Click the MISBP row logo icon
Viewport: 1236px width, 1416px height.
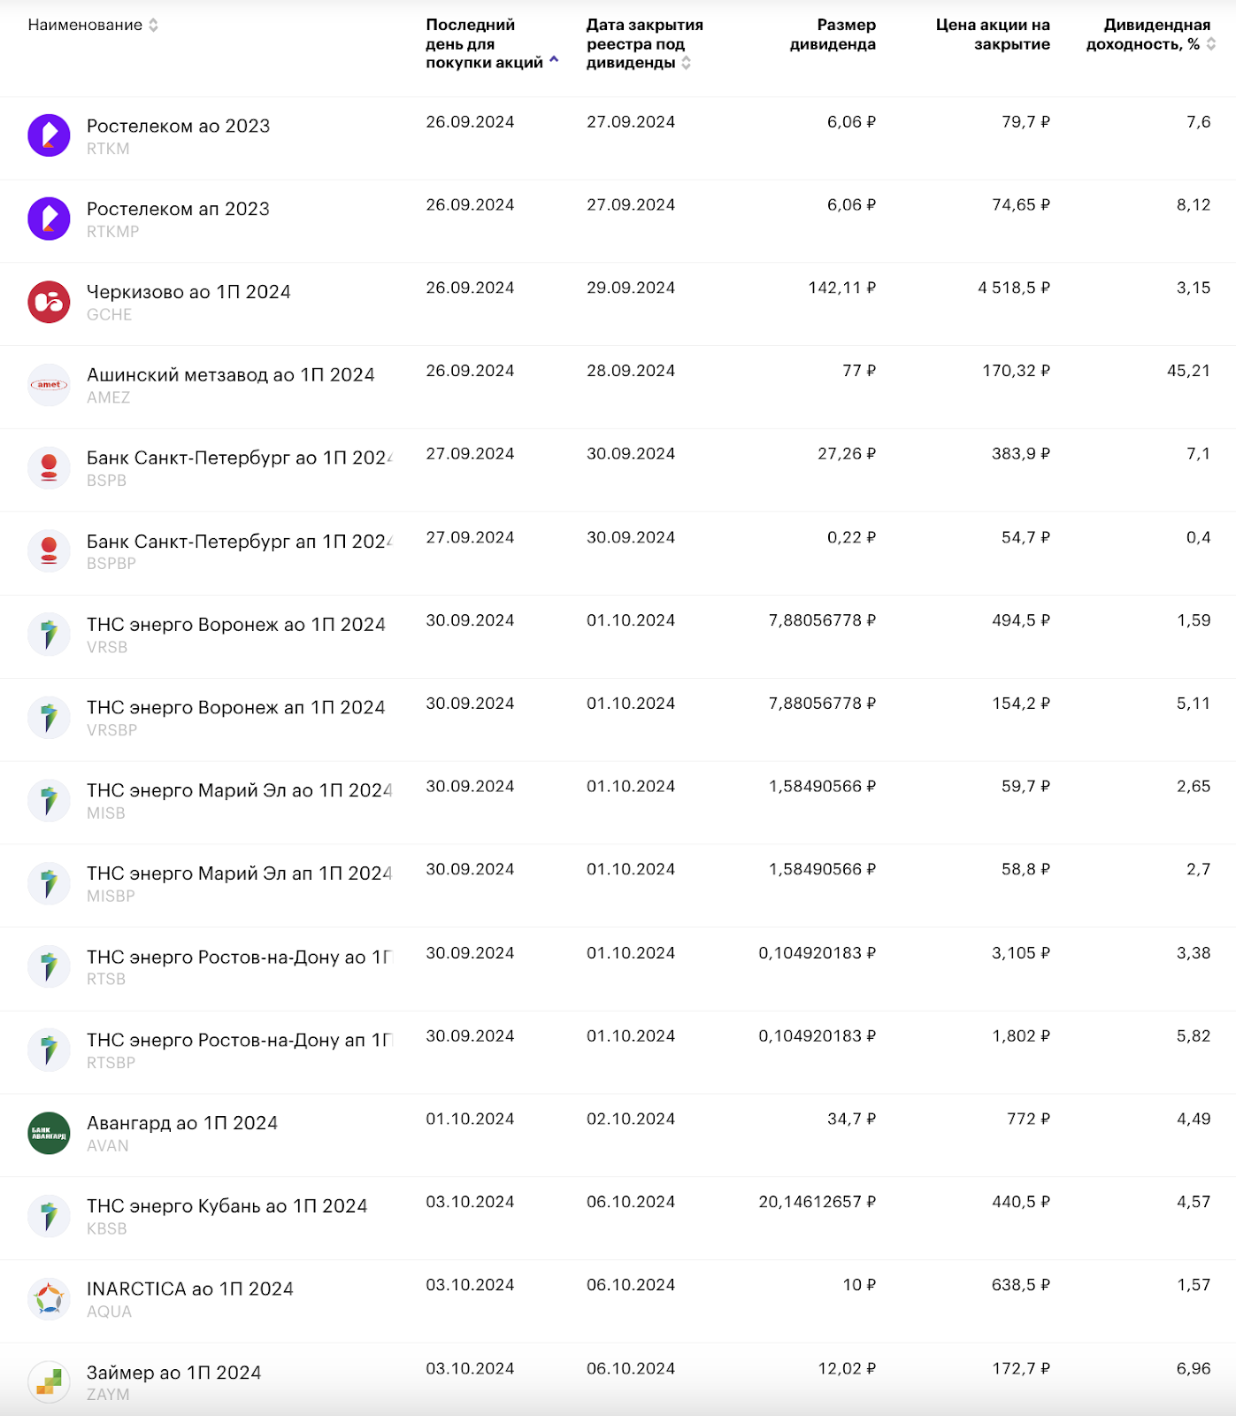coord(49,884)
